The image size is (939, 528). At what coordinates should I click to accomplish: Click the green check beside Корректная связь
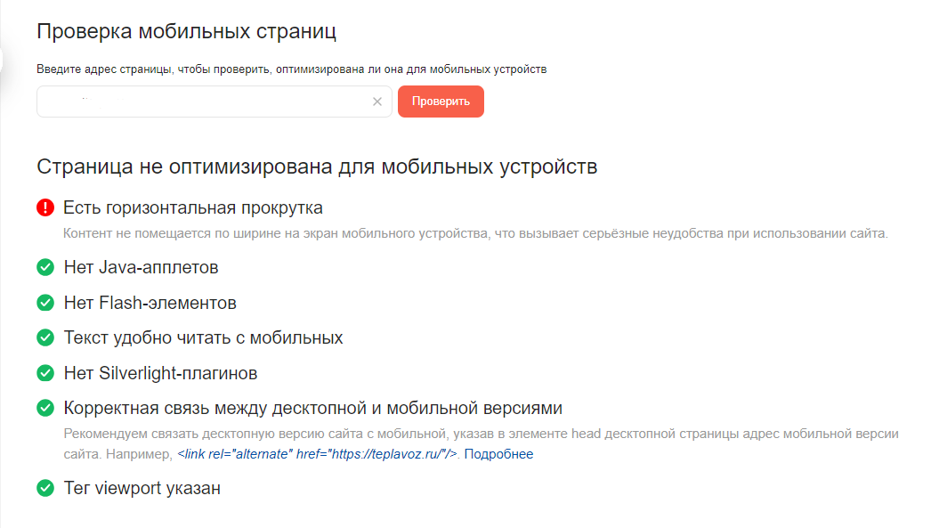(x=45, y=409)
